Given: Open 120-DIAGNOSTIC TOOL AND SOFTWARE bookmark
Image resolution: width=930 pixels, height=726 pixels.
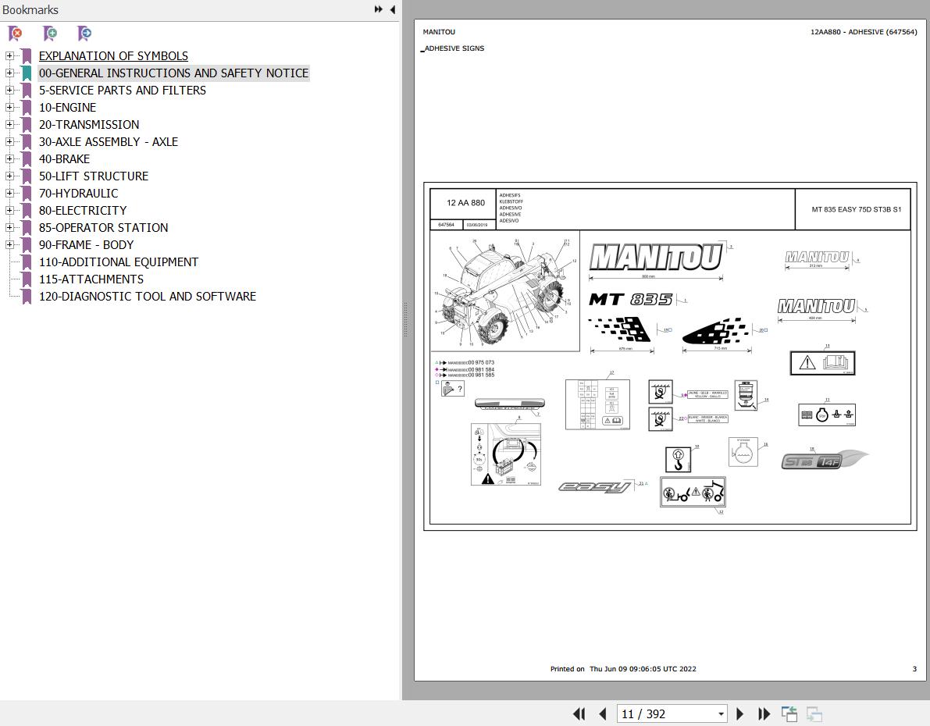Looking at the screenshot, I should [148, 297].
